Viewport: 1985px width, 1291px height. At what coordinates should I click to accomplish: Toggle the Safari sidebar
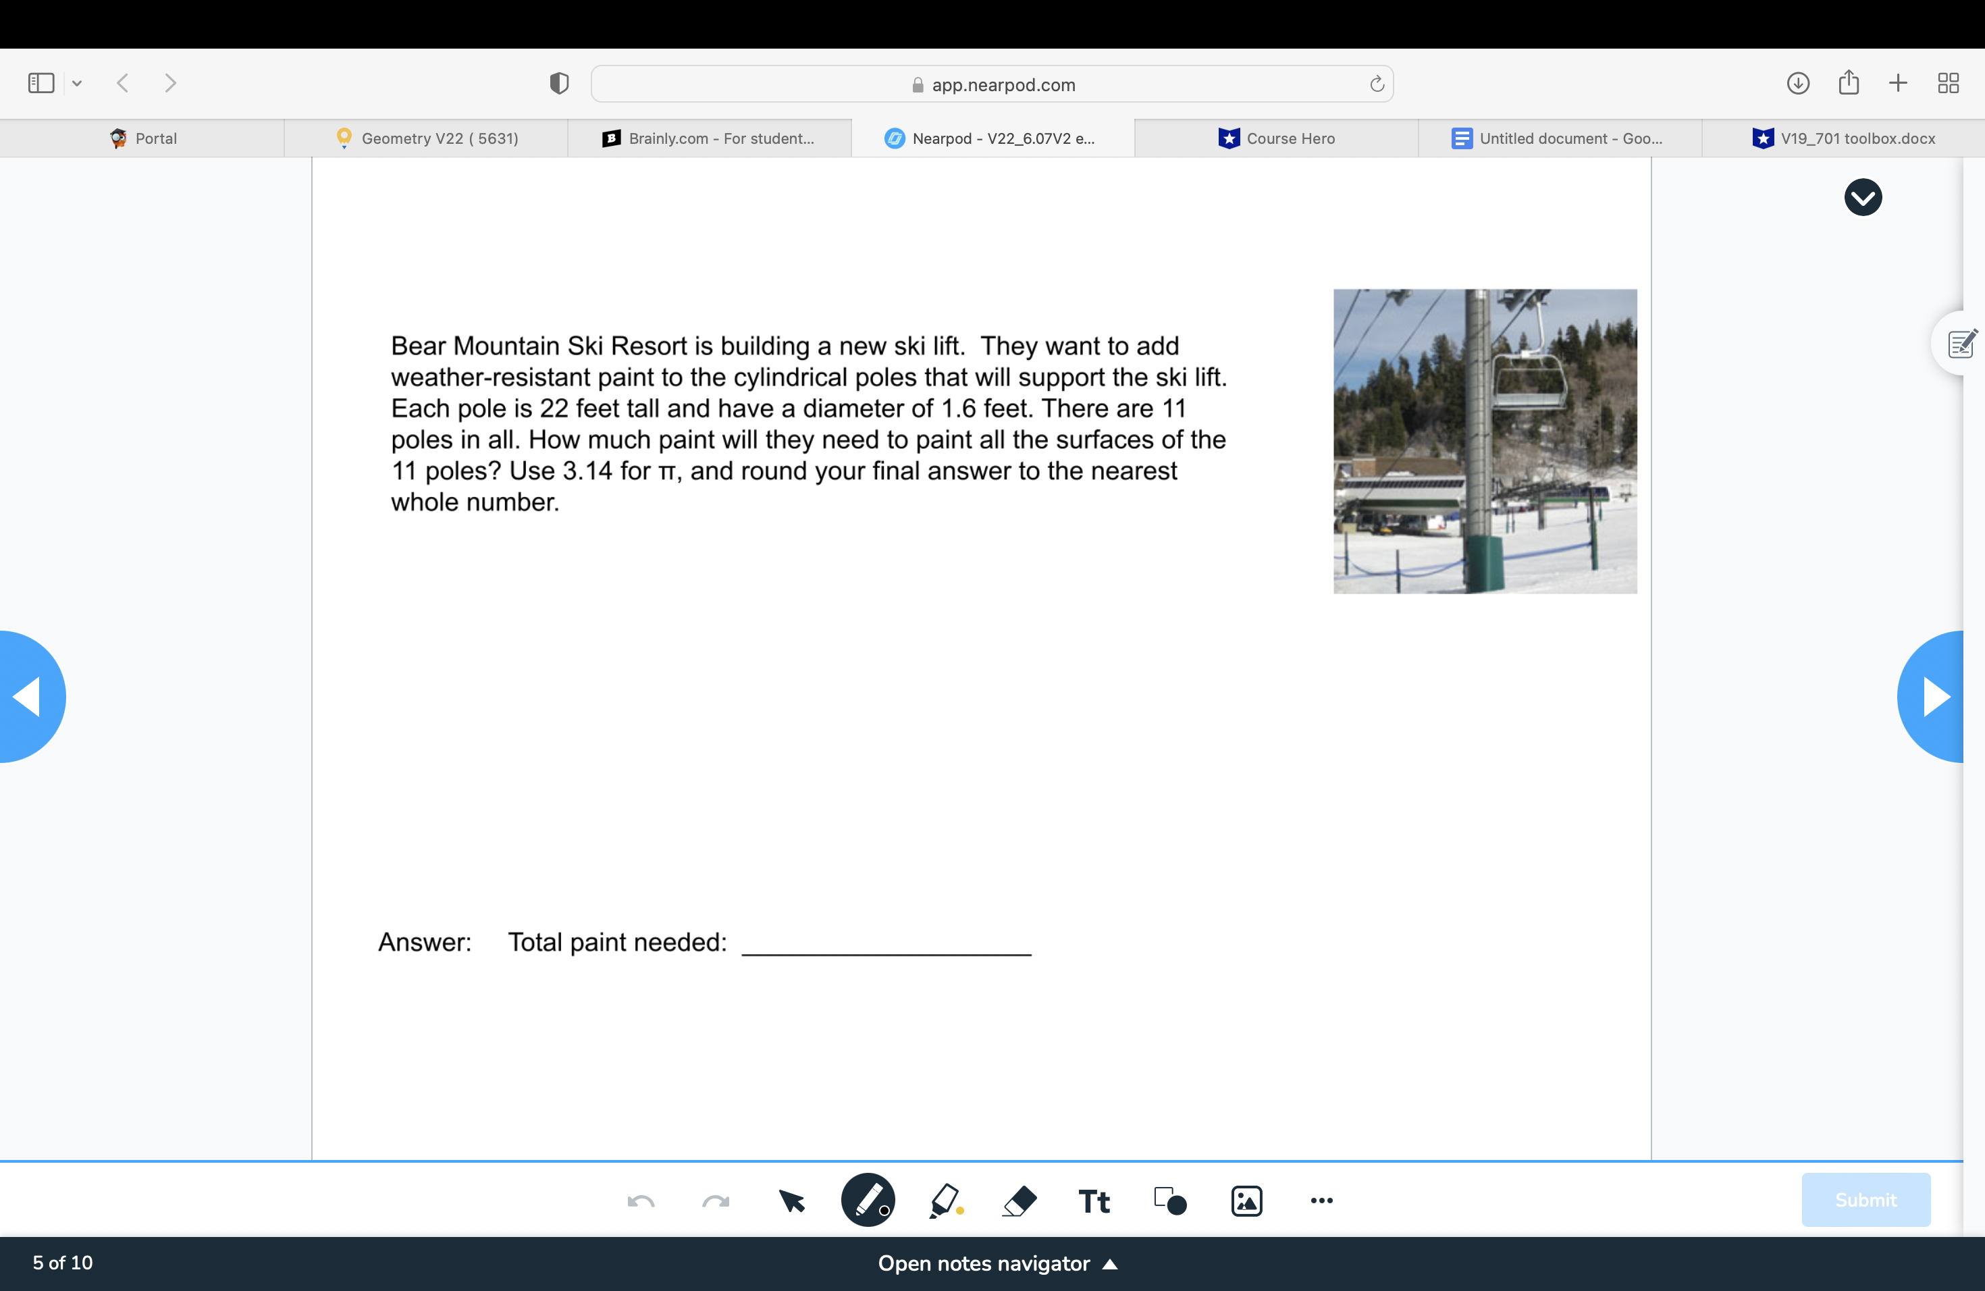(x=40, y=82)
